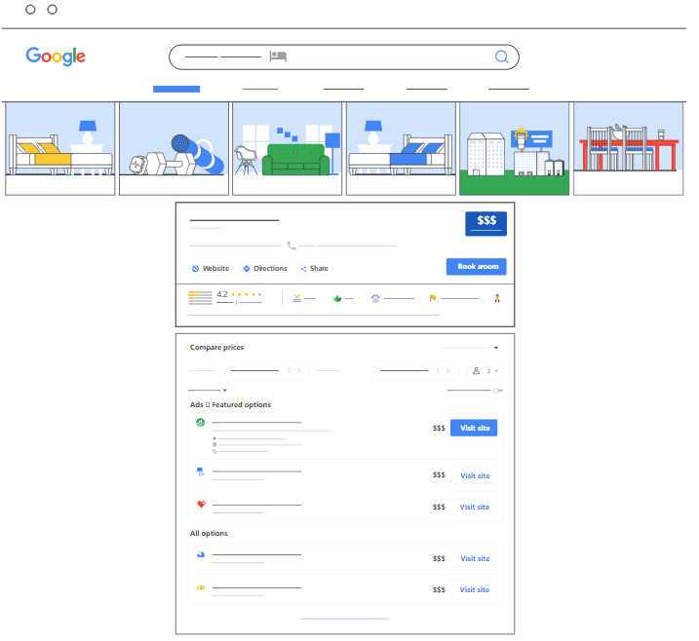Viewport: 699px width, 641px height.
Task: Click in the Google search input field
Action: tap(344, 57)
